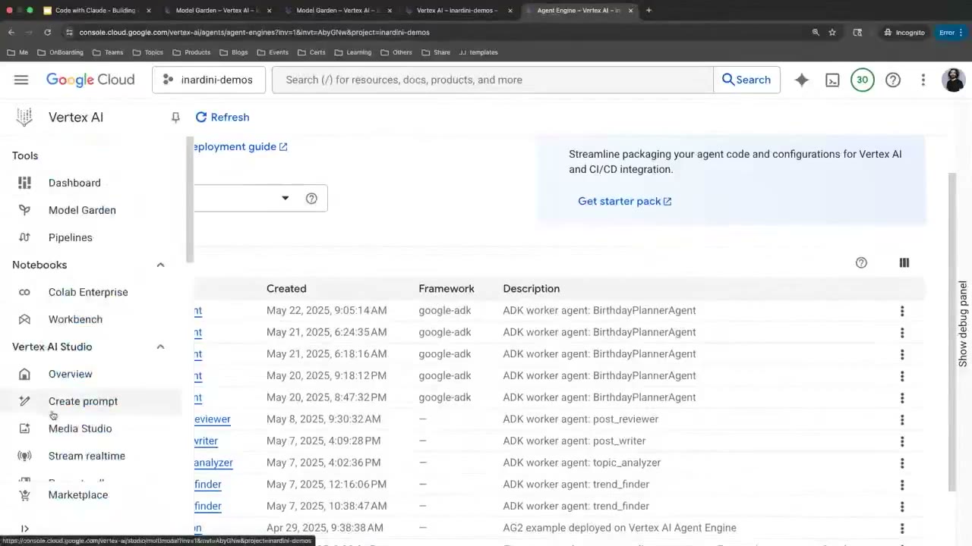
Task: Open the user account avatar
Action: (x=954, y=80)
